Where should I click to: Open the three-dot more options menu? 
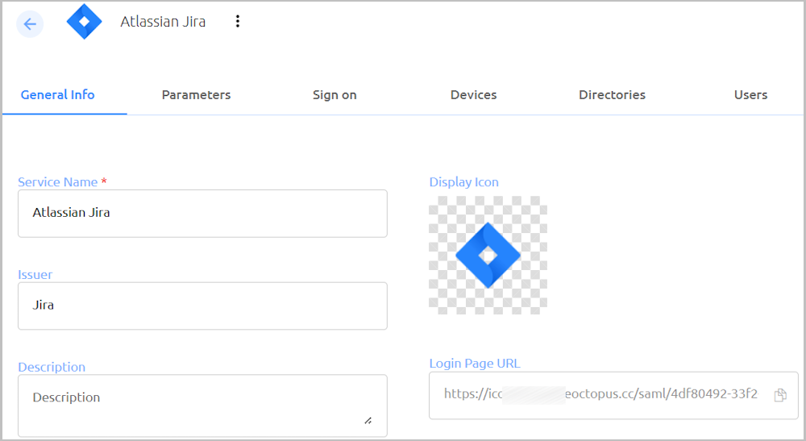[238, 21]
